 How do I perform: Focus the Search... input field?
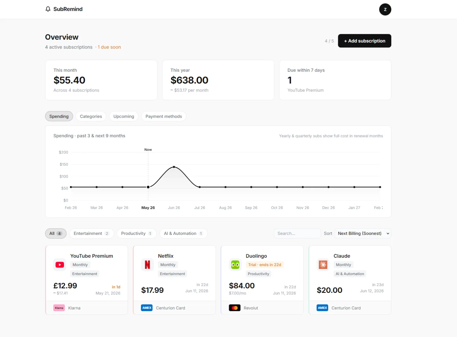click(297, 234)
